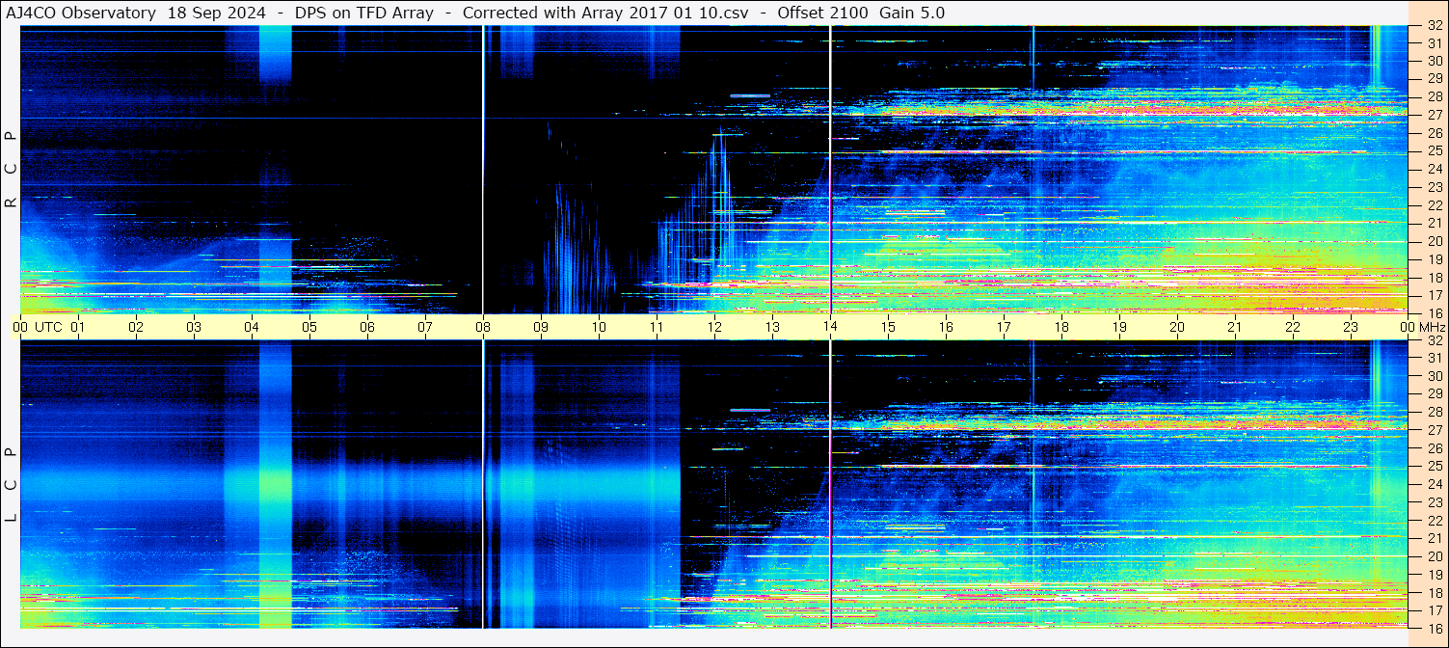Click the 25 MHz label of lower panel
The height and width of the screenshot is (648, 1449).
(1434, 467)
